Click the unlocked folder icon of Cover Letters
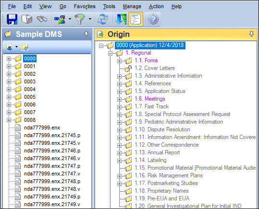This screenshot has height=209, width=259. coord(128,68)
